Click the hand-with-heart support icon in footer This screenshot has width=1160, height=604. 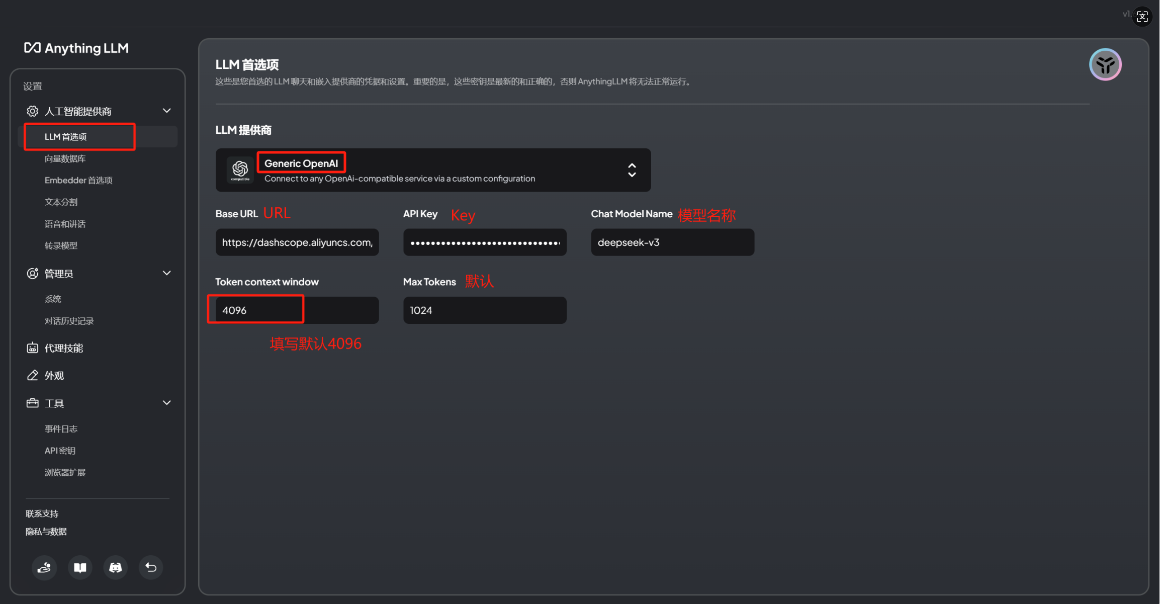[x=44, y=567]
